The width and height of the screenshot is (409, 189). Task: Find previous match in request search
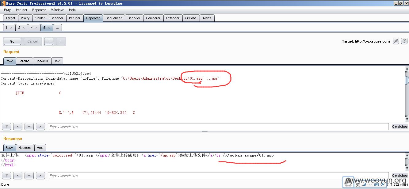pos(18,127)
